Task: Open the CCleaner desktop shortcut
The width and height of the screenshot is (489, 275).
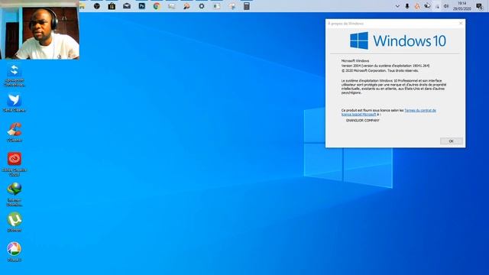Action: pos(15,132)
